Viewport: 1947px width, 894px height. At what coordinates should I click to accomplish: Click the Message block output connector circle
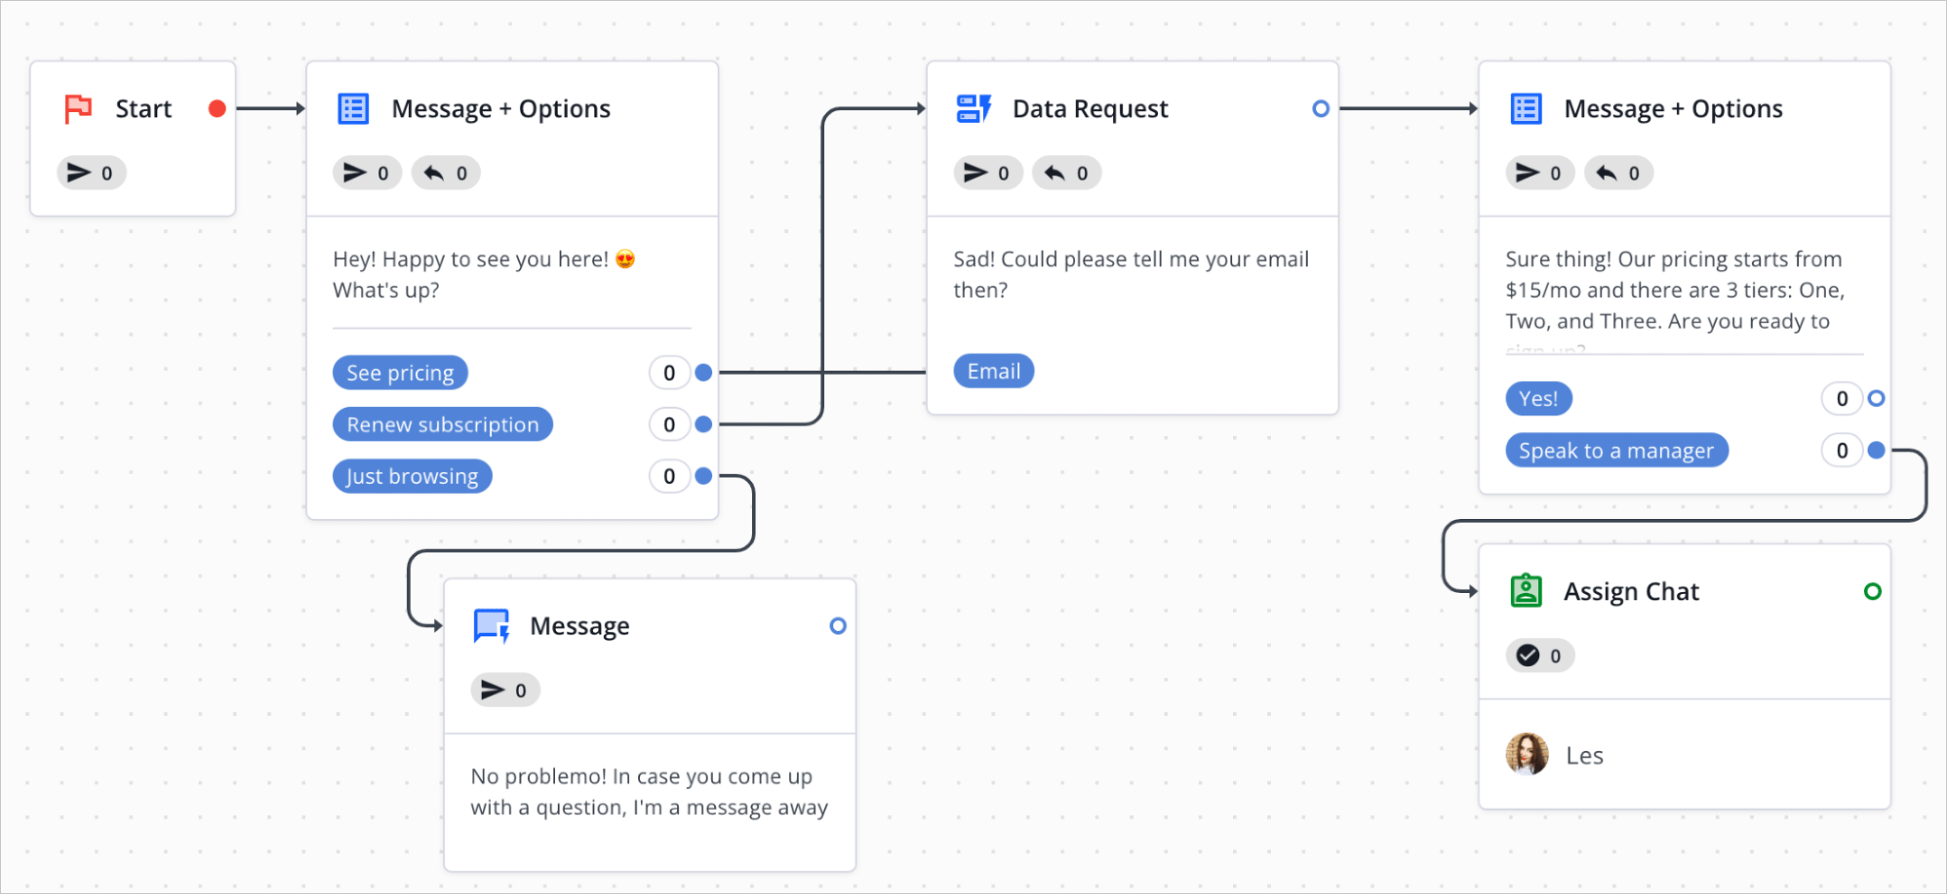(838, 626)
